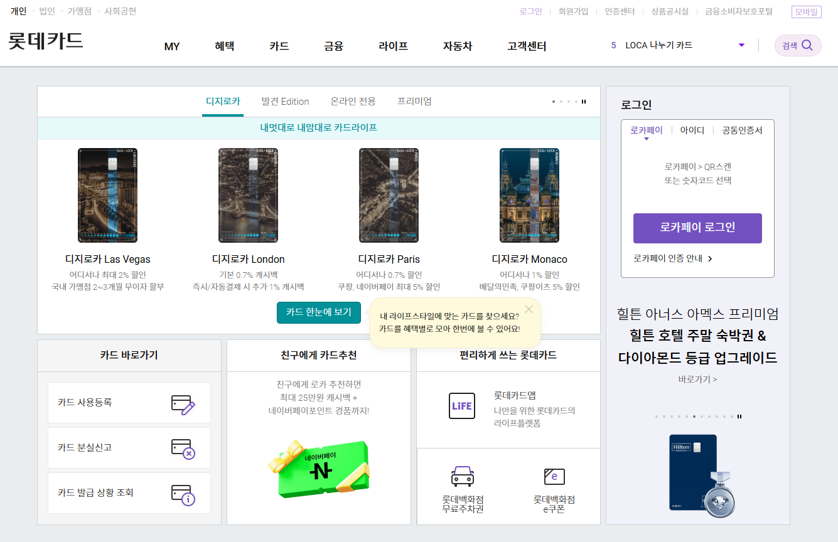Click the Hilton card medal image
This screenshot has width=838, height=542.
[702, 476]
